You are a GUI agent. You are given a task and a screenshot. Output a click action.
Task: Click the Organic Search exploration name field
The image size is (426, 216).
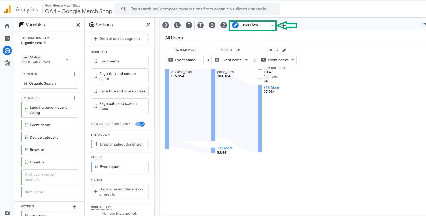coord(34,43)
